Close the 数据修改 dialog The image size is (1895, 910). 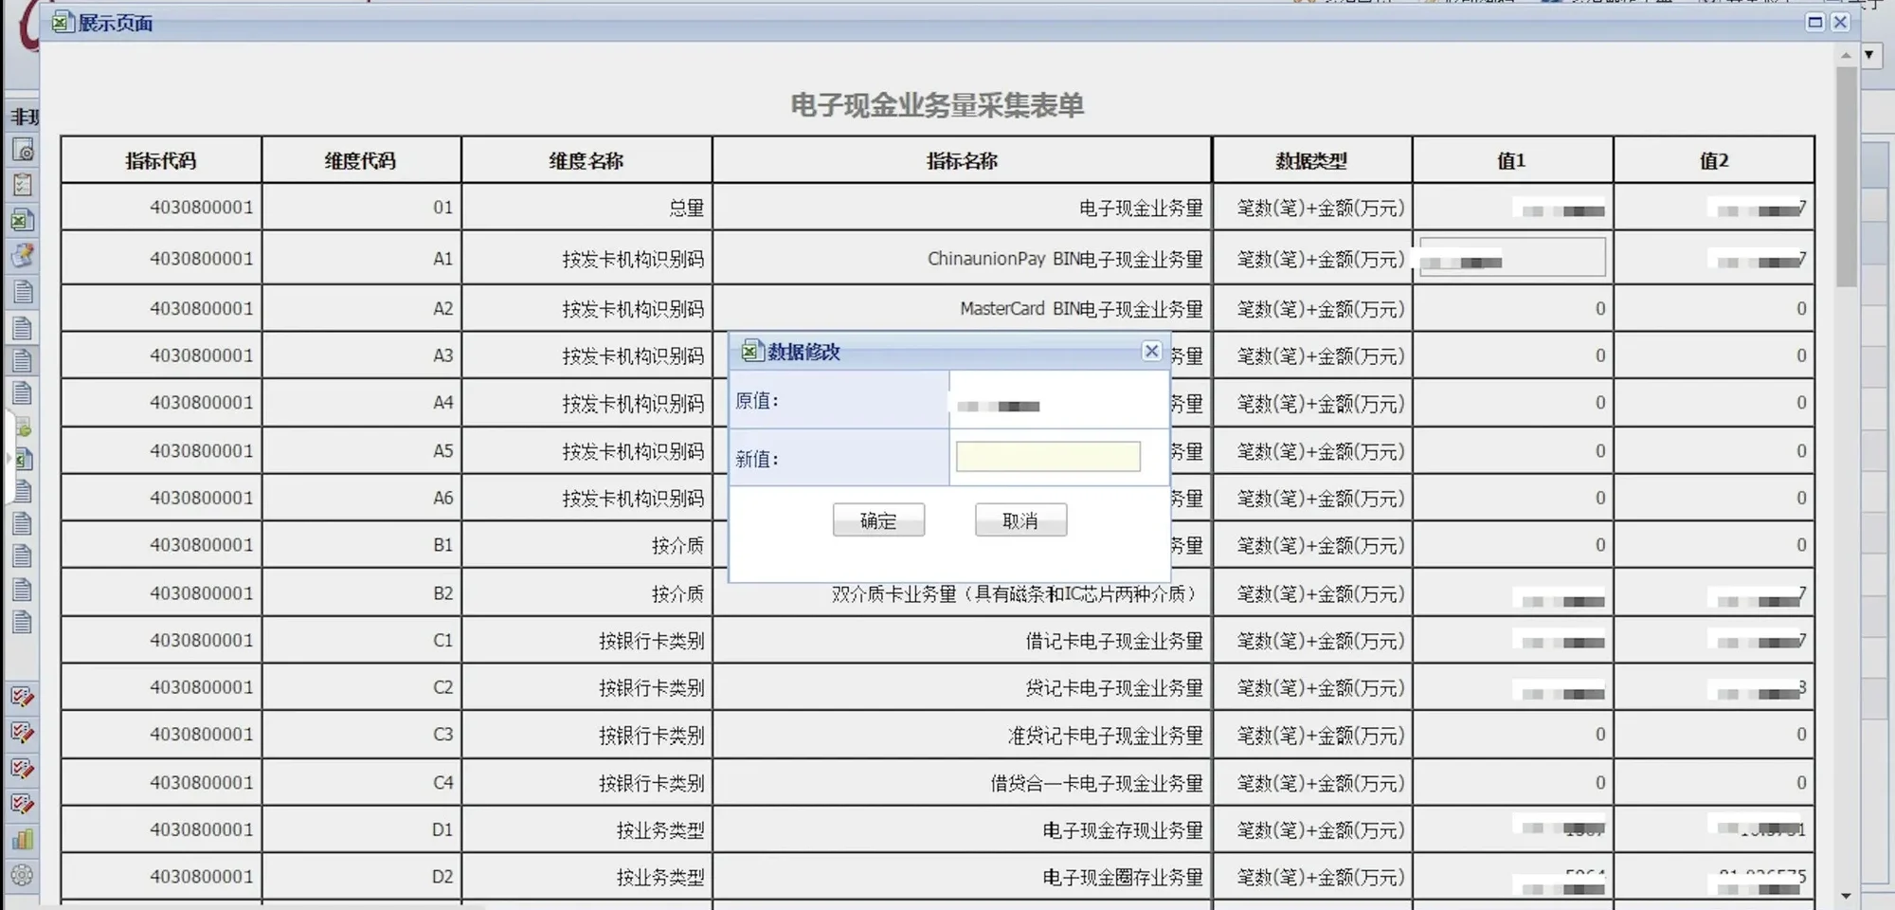coord(1151,352)
